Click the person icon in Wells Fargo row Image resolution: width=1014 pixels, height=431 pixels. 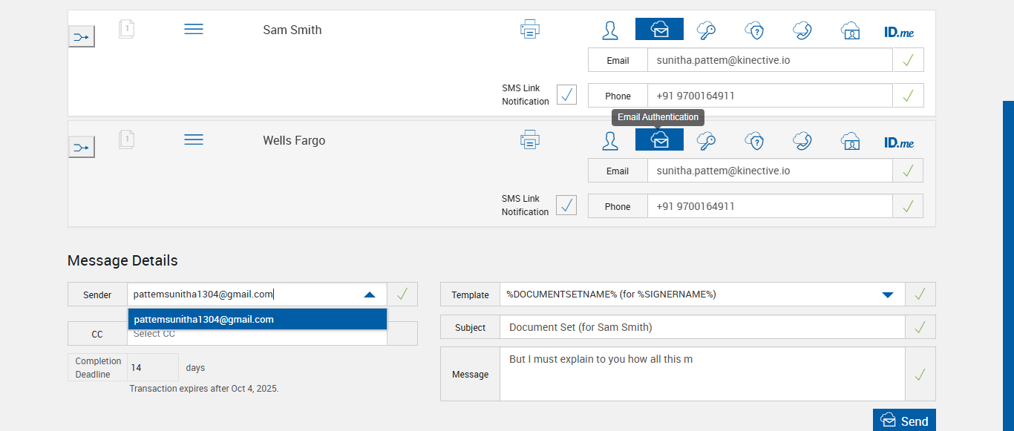(x=610, y=140)
